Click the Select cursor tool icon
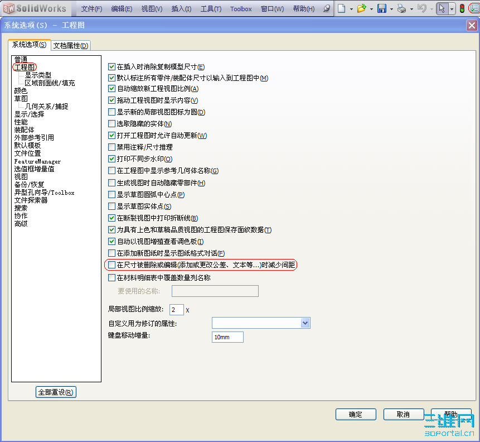This screenshot has height=442, width=480. coord(442,8)
